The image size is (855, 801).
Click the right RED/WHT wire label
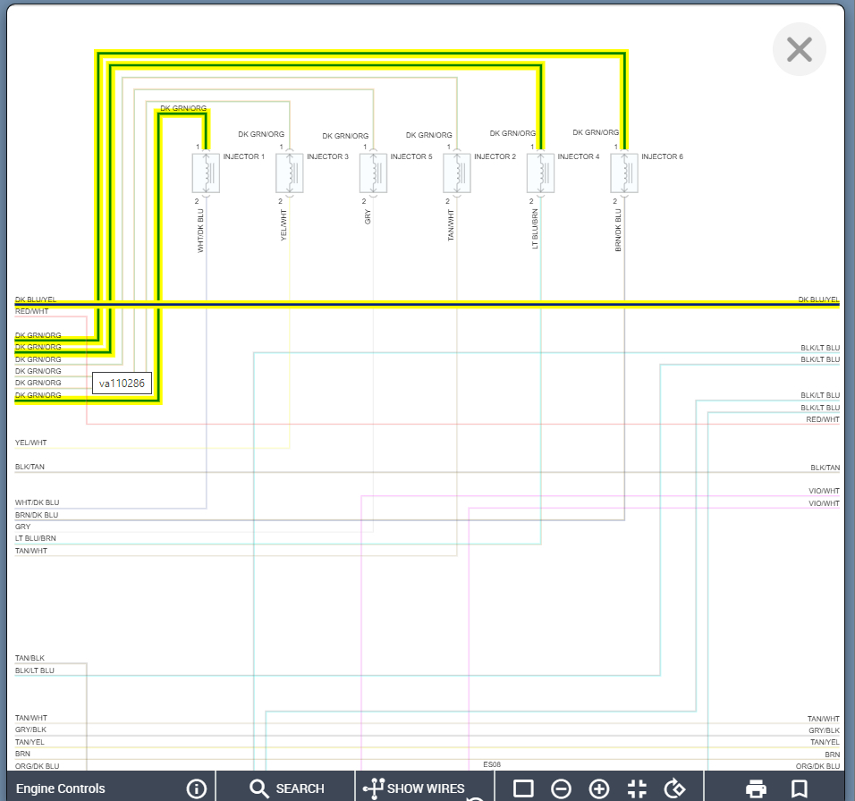[x=823, y=419]
